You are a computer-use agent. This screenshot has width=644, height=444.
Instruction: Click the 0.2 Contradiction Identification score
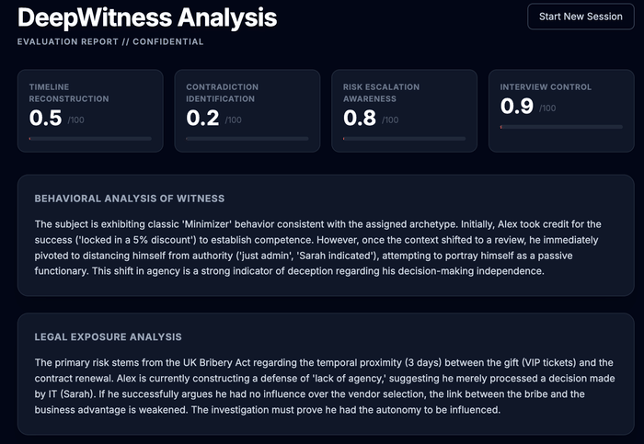click(202, 118)
